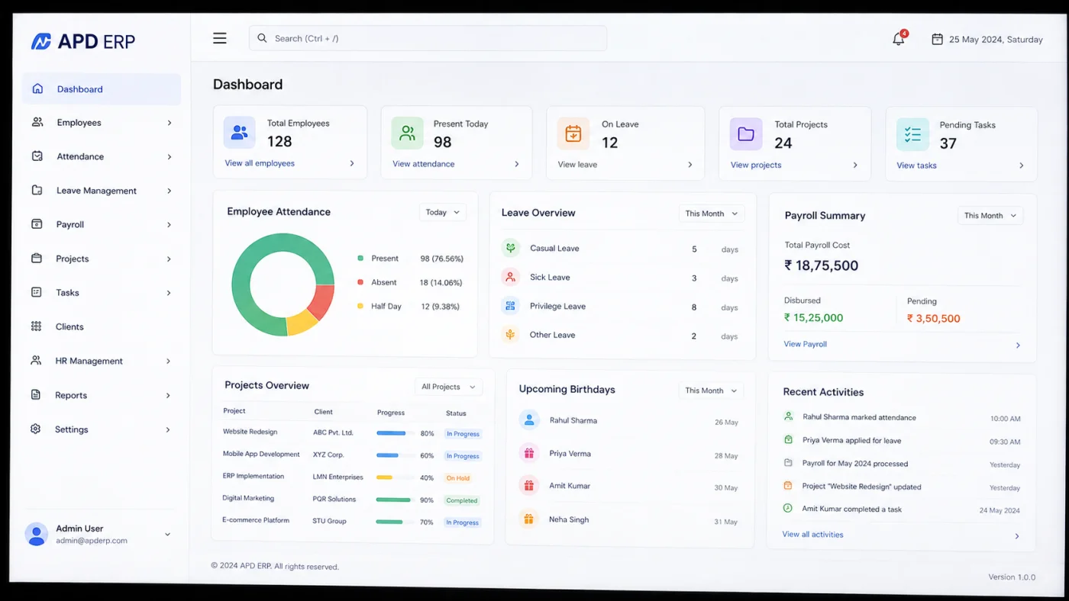This screenshot has width=1069, height=601.
Task: Open the Employee Attendance Today dropdown
Action: pyautogui.click(x=443, y=212)
